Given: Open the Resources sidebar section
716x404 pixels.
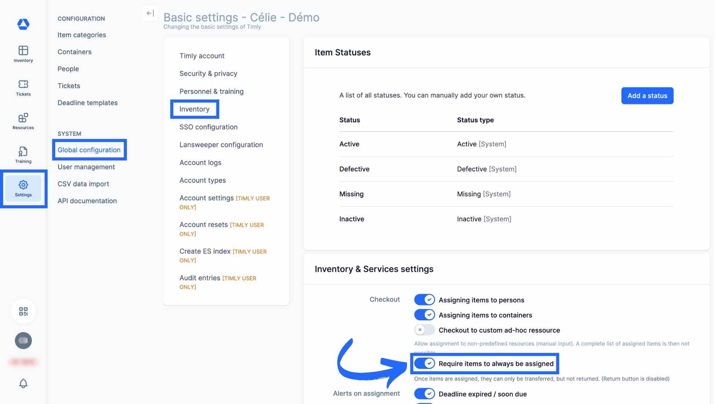Looking at the screenshot, I should pyautogui.click(x=23, y=122).
